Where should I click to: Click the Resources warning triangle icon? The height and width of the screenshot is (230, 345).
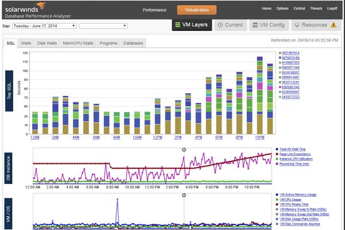point(333,25)
